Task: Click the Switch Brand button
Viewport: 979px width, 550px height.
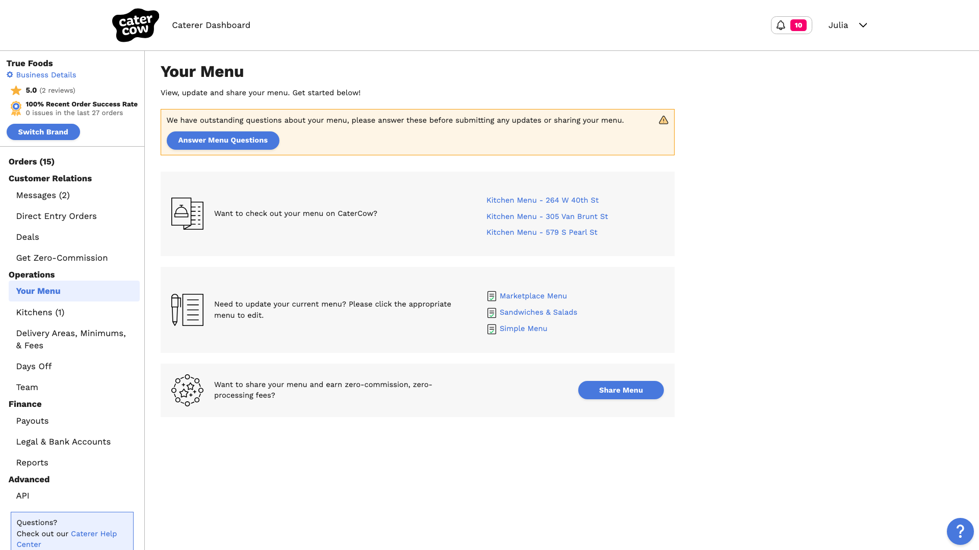Action: click(43, 132)
